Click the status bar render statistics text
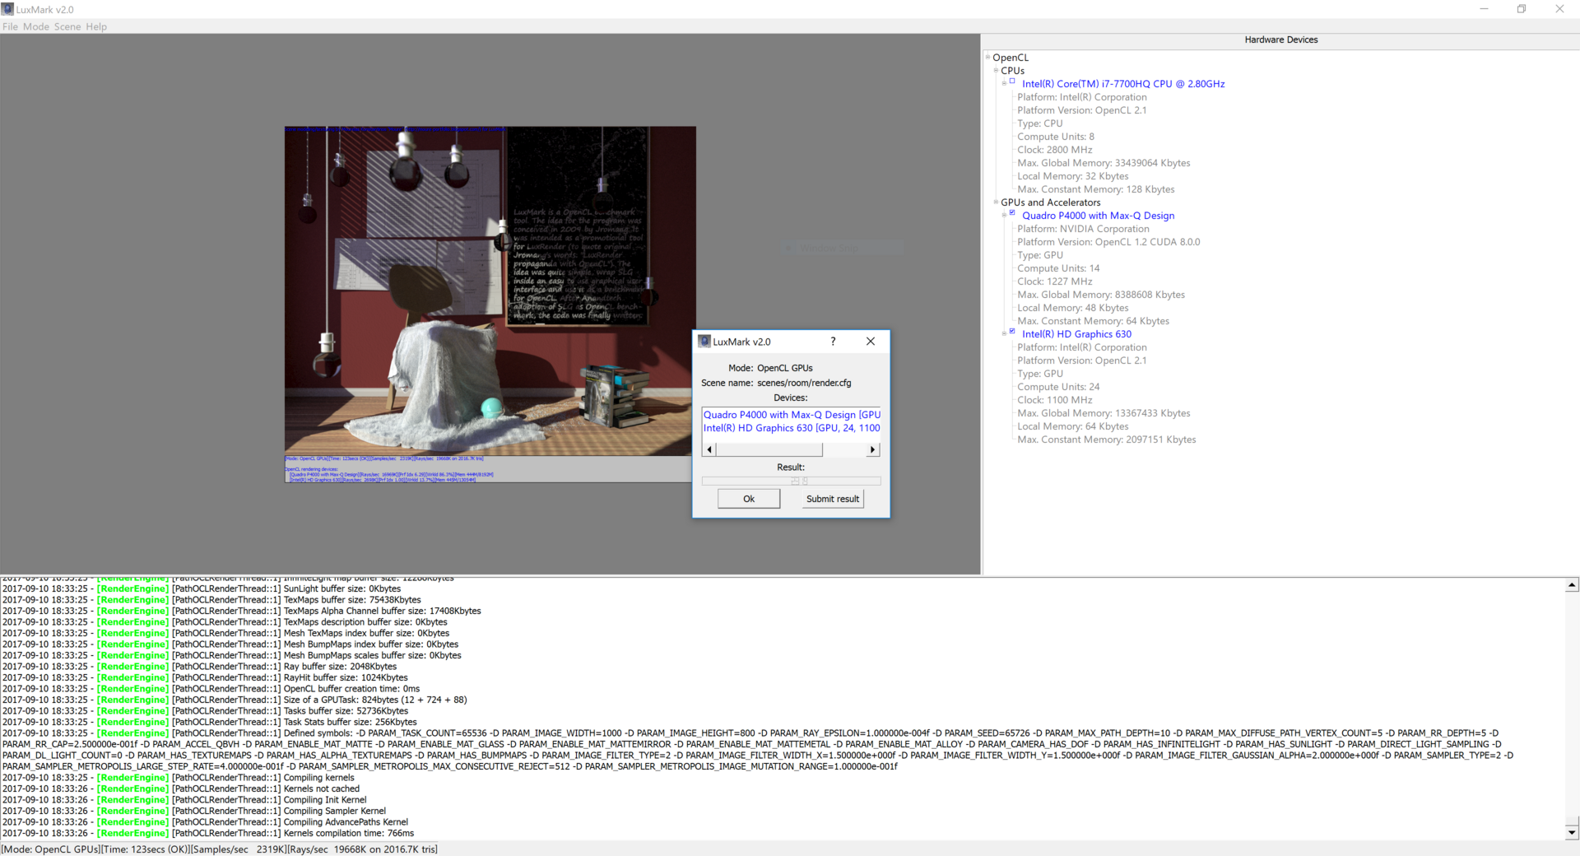The height and width of the screenshot is (856, 1580). tap(220, 849)
